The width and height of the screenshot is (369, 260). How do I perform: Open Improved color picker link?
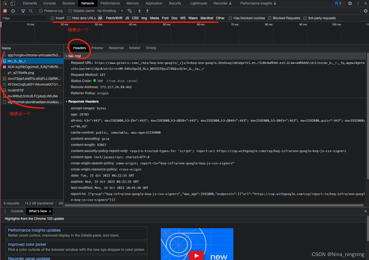click(x=27, y=244)
